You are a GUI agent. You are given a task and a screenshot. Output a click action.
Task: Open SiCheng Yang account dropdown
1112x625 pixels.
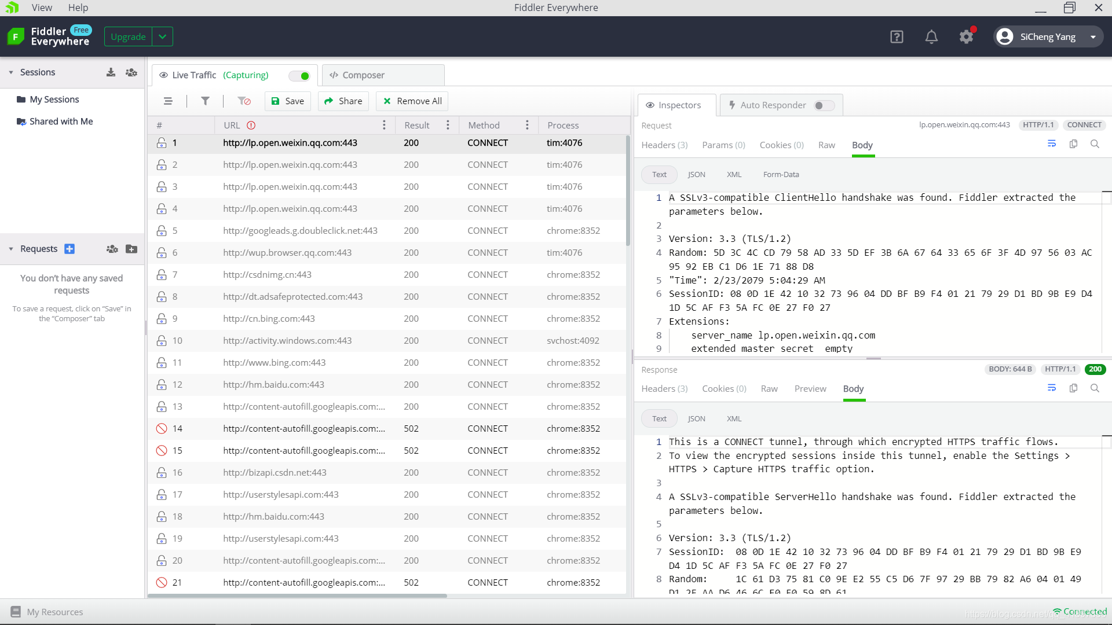pos(1093,37)
